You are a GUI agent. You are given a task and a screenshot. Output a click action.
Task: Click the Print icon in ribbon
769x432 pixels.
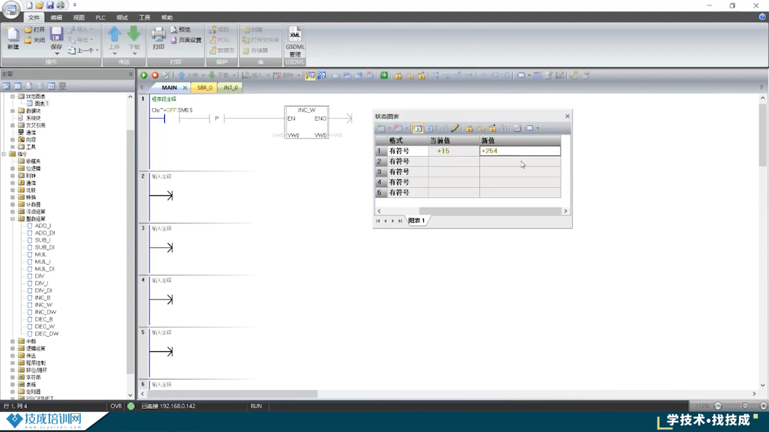(158, 38)
